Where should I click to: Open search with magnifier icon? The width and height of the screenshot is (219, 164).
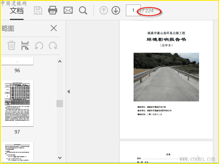coord(83,10)
